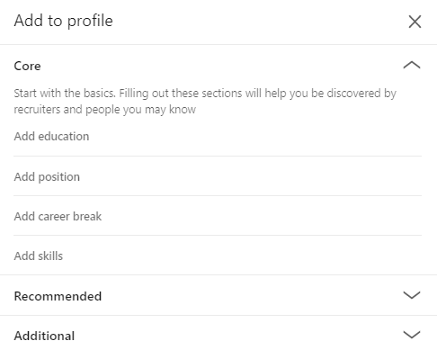Click the down-arrow icon beside Recommended

412,295
